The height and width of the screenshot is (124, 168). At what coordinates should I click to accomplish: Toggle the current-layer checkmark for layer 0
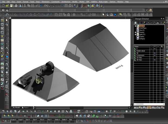(151, 49)
